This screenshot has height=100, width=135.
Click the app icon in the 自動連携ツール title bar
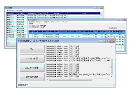19,41
